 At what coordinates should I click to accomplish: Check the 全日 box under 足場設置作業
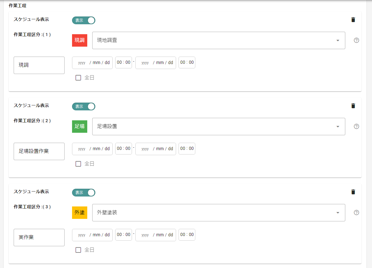click(x=78, y=164)
